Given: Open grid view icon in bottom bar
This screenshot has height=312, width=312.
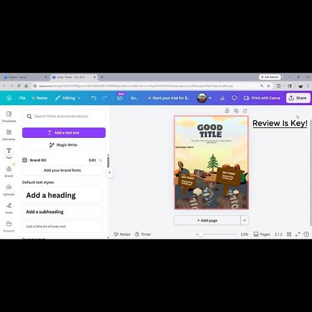Looking at the screenshot, I should 289,234.
